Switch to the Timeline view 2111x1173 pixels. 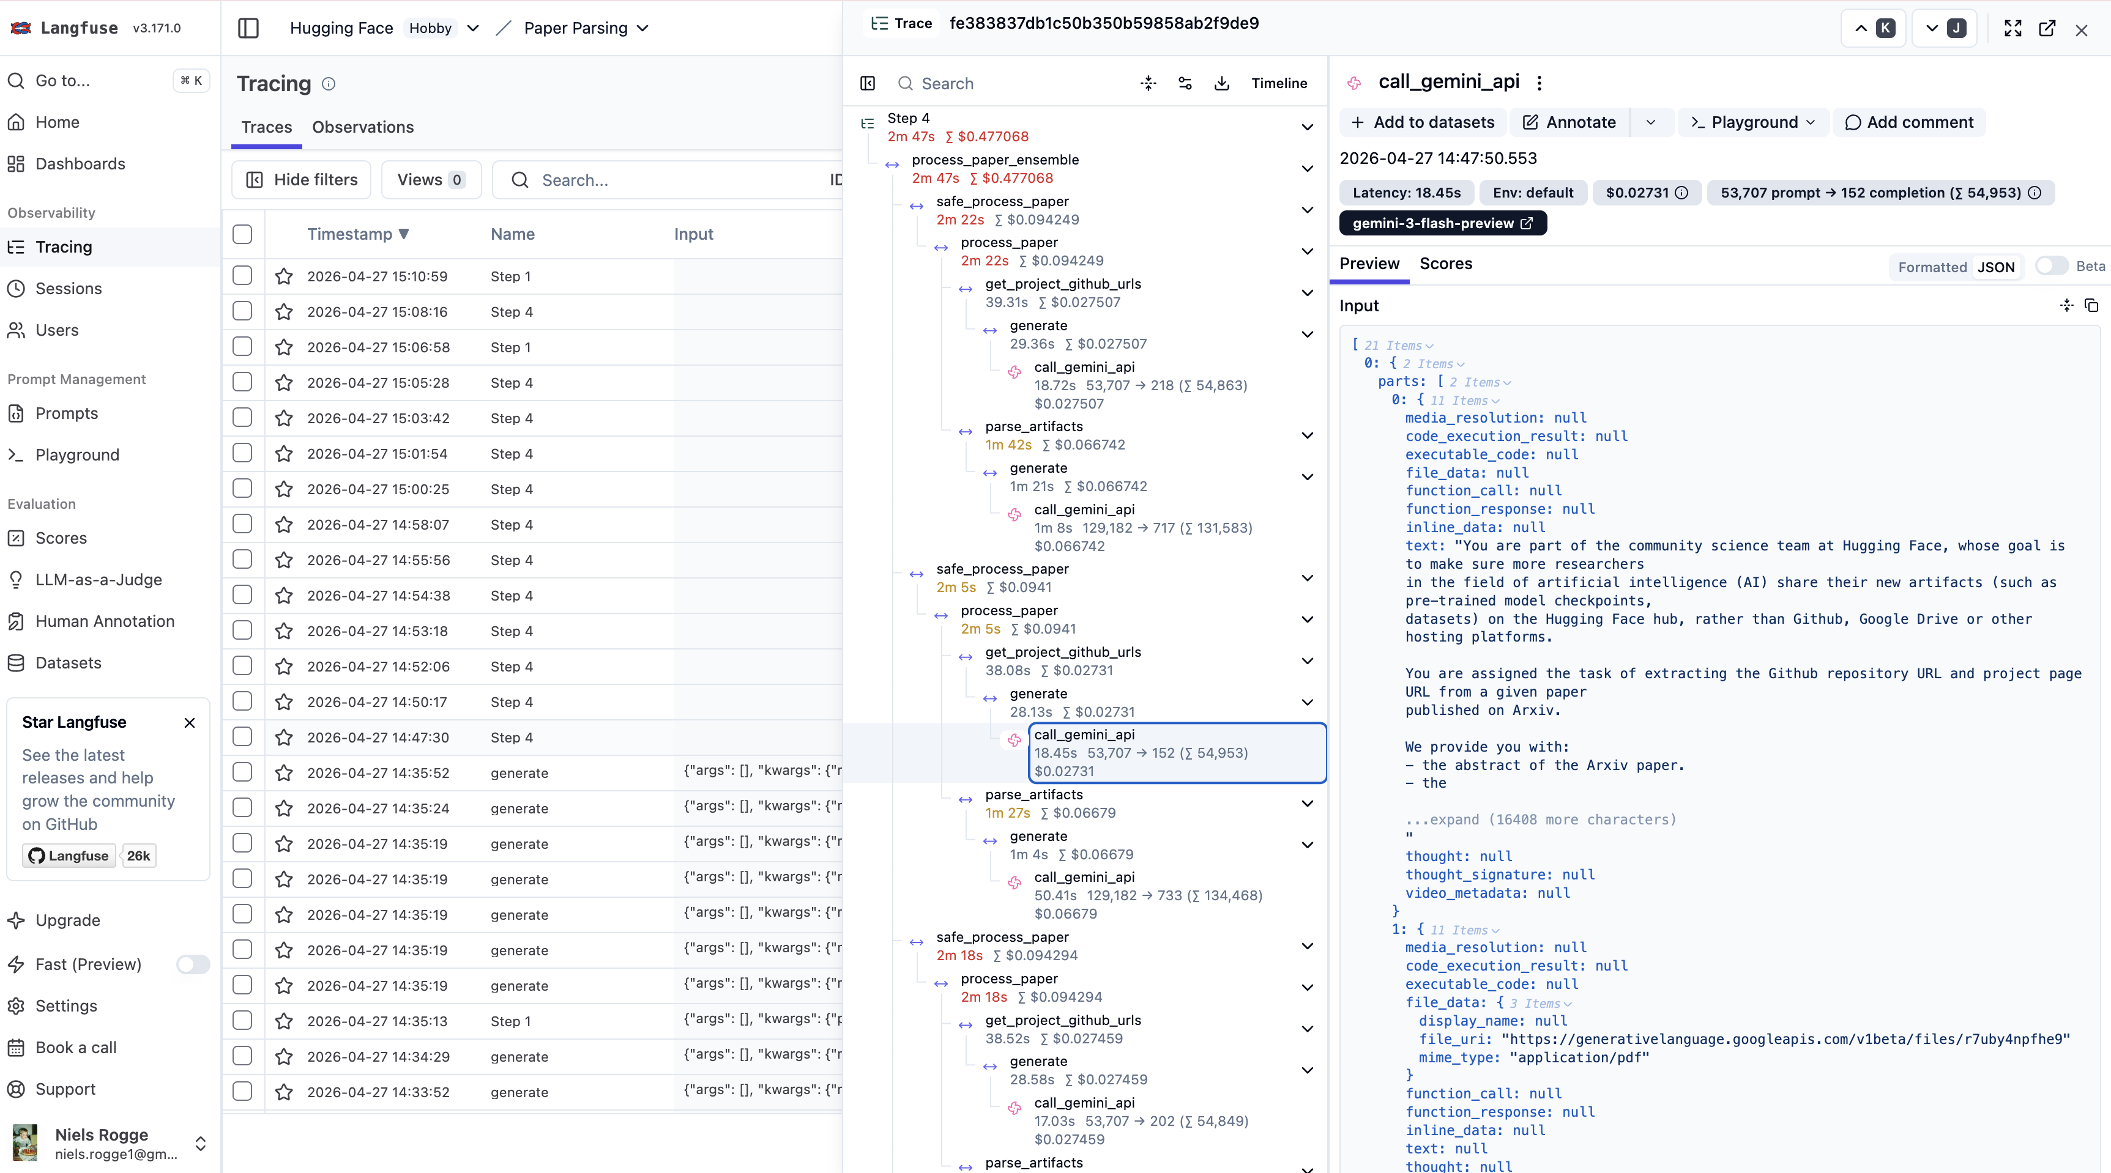pos(1278,83)
